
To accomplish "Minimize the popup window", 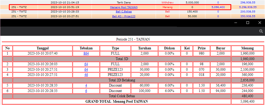I will (x=236, y=23).
